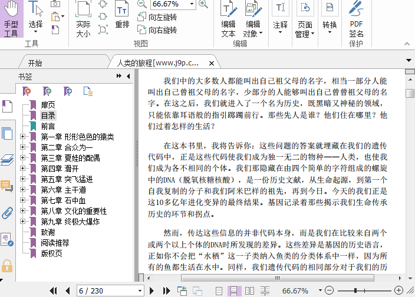The width and height of the screenshot is (415, 297).
Task: Open the zoom percentage dropdown in ribbon
Action: tap(192, 4)
